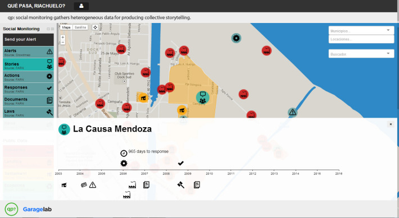
Task: Toggle the Actions layer with gear icon
Action: pyautogui.click(x=28, y=77)
